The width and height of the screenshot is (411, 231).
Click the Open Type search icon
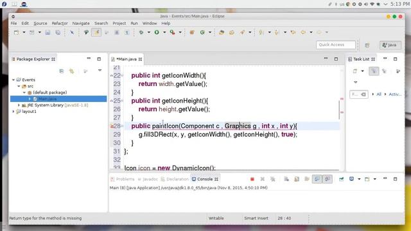tap(86, 33)
